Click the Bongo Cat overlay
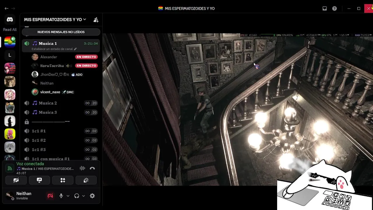 click(325, 185)
